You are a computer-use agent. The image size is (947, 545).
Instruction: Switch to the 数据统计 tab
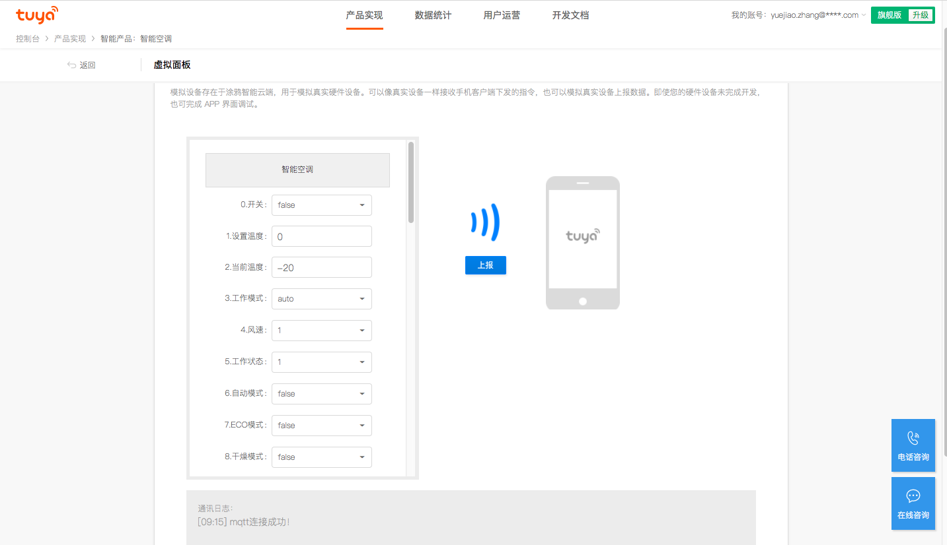click(x=433, y=15)
